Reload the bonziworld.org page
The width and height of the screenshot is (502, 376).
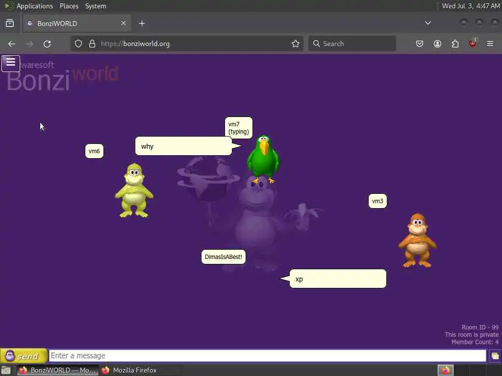[47, 44]
